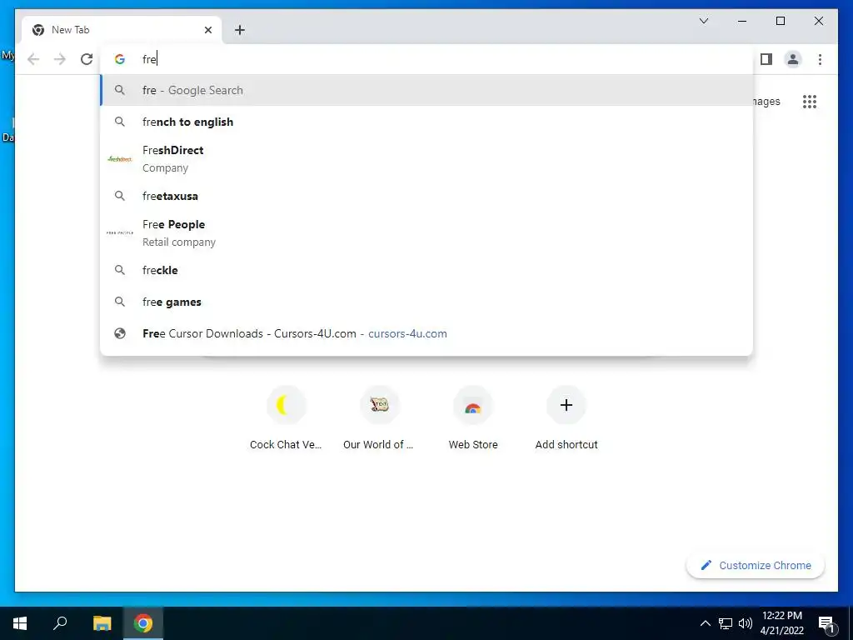Viewport: 853px width, 640px height.
Task: Click the Chrome icon in the taskbar
Action: point(143,623)
